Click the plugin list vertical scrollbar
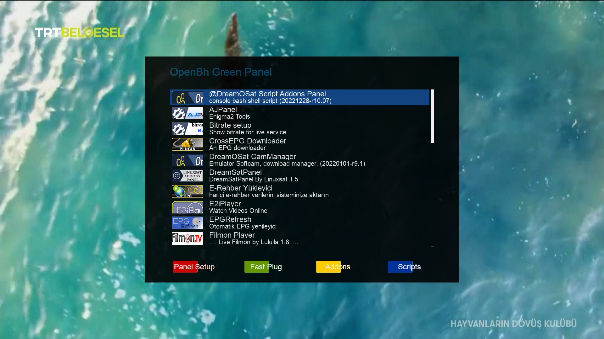The image size is (604, 339). pyautogui.click(x=433, y=168)
